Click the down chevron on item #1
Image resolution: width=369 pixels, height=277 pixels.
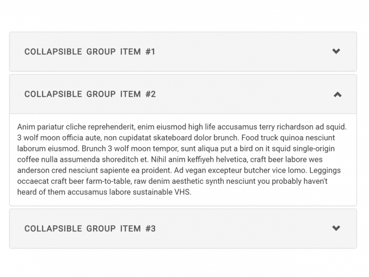click(x=336, y=51)
